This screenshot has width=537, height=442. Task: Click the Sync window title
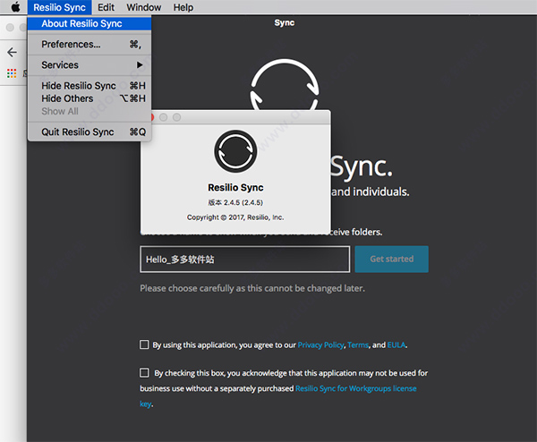pyautogui.click(x=285, y=22)
